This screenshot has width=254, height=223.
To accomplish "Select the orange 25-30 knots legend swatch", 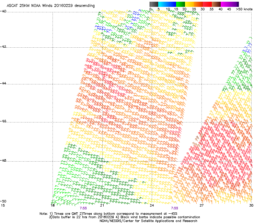I will (x=198, y=4).
